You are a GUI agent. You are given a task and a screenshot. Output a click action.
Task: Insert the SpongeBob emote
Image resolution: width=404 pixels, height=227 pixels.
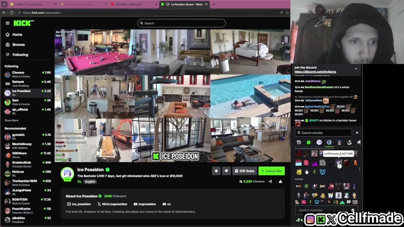click(x=299, y=172)
